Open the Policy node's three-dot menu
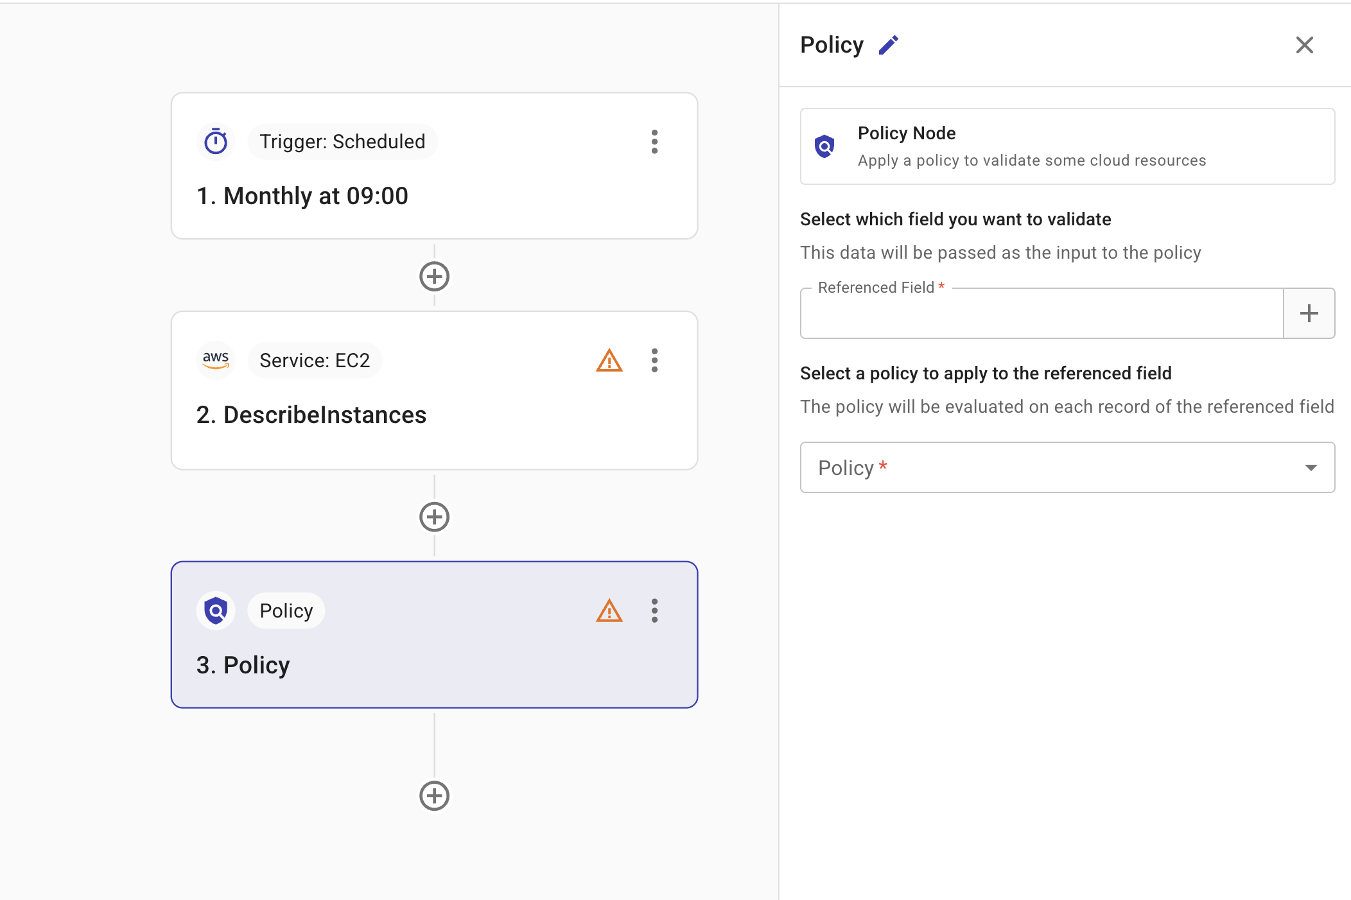 tap(654, 611)
